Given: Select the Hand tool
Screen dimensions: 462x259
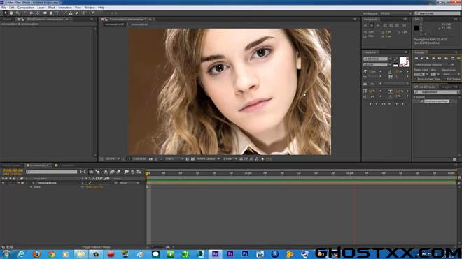Looking at the screenshot, I should coord(11,13).
